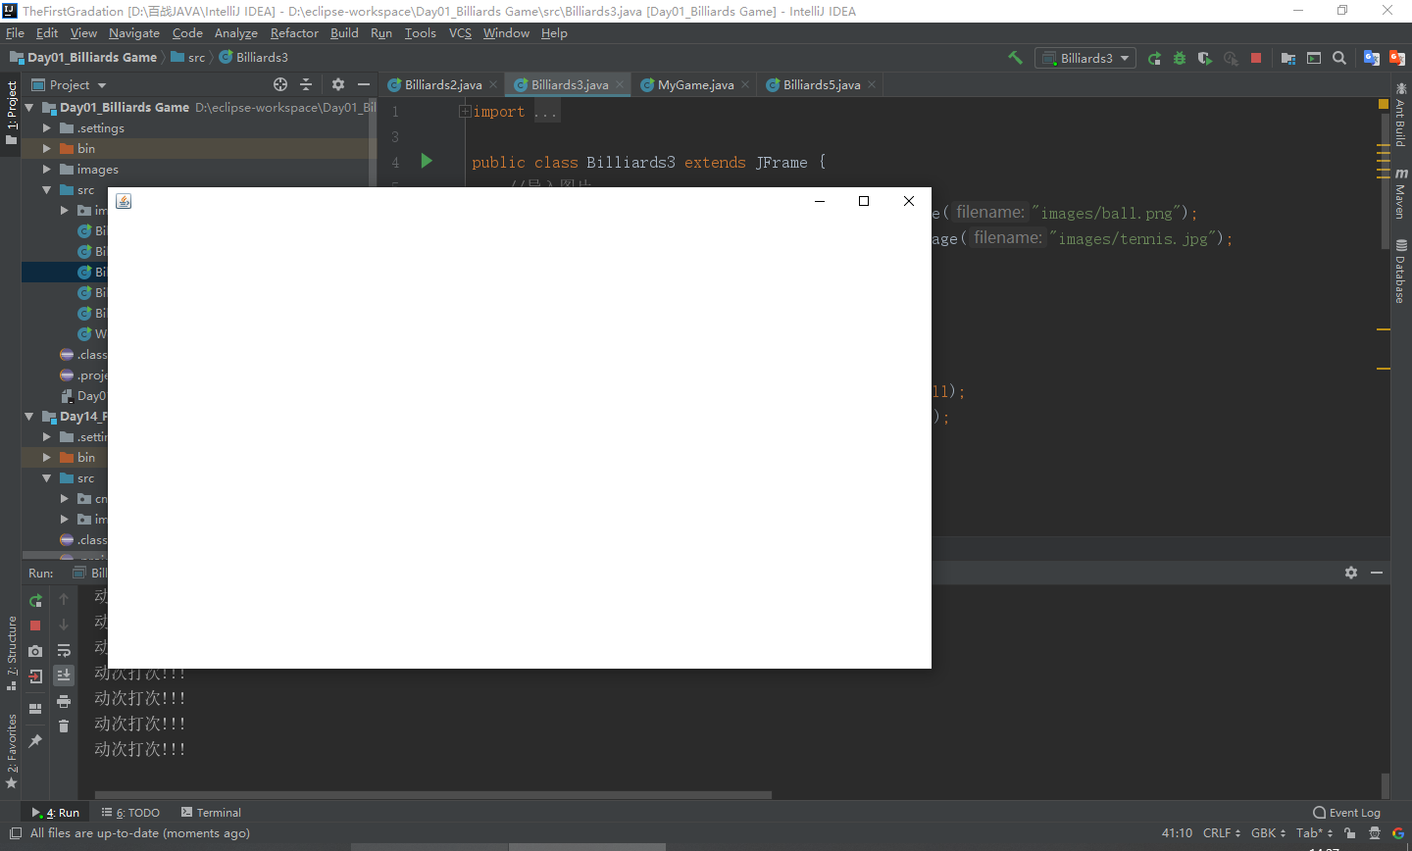Collapse the Day14 project node
This screenshot has width=1412, height=851.
tap(29, 417)
